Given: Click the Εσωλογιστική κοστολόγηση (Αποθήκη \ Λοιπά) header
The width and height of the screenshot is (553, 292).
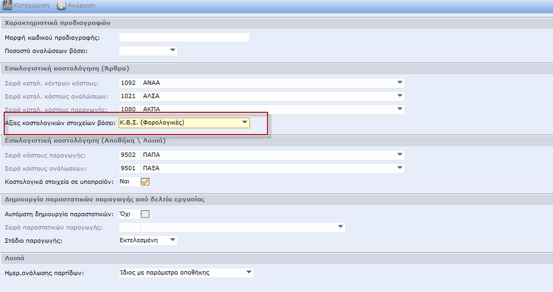Looking at the screenshot, I should (x=85, y=141).
